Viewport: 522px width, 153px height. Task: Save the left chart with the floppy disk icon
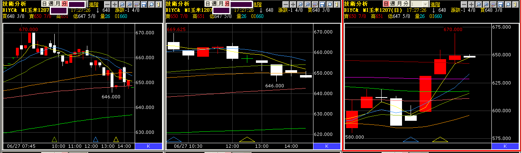pos(144,4)
